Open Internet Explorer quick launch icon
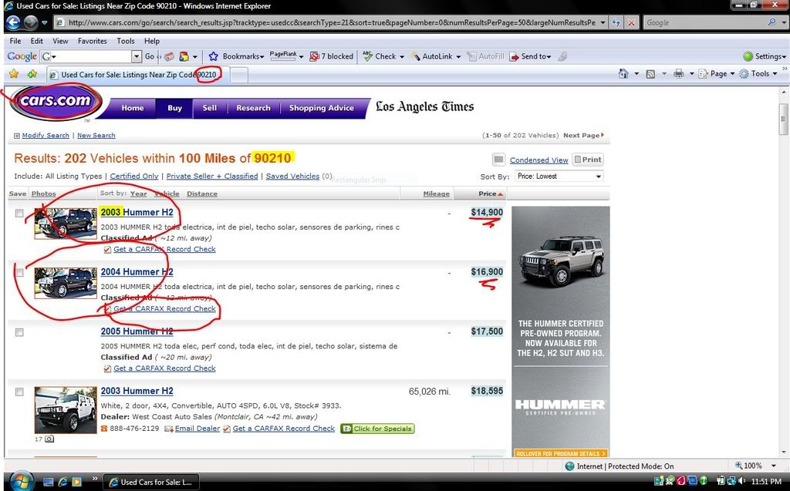790x491 pixels. pyautogui.click(x=62, y=482)
